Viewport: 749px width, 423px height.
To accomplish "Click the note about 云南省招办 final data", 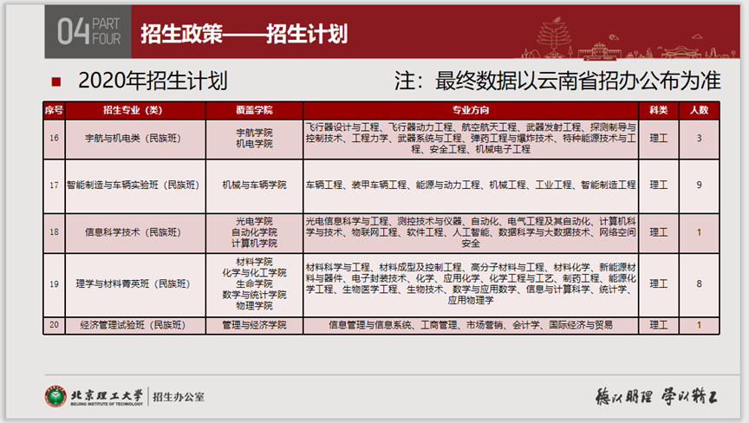I will 557,81.
